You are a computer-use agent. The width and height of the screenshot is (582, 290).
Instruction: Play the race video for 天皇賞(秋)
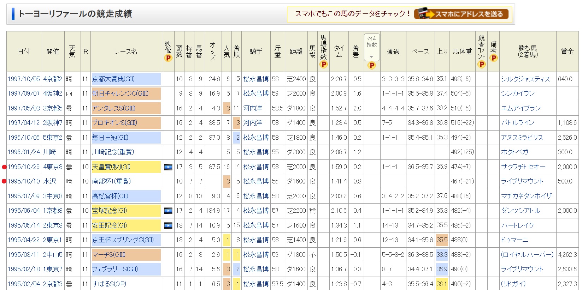(x=168, y=167)
